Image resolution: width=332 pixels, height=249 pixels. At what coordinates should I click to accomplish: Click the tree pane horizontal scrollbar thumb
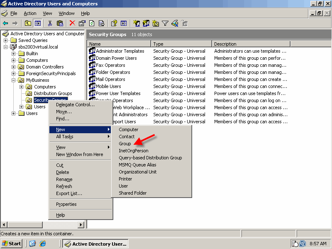[25, 225]
